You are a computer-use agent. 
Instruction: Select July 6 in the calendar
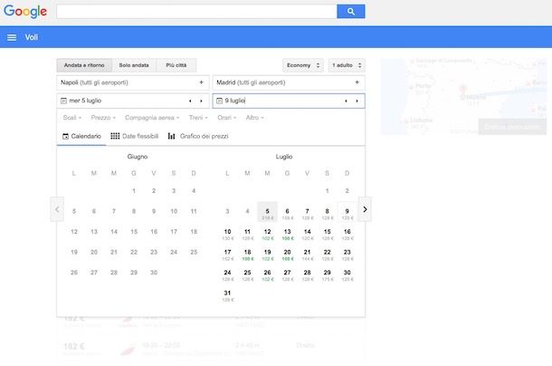[x=287, y=212]
